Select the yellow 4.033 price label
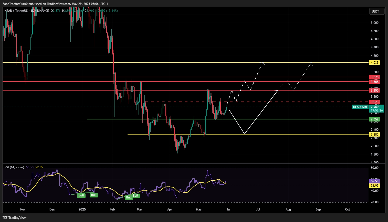This screenshot has width=388, height=222. pos(374,63)
